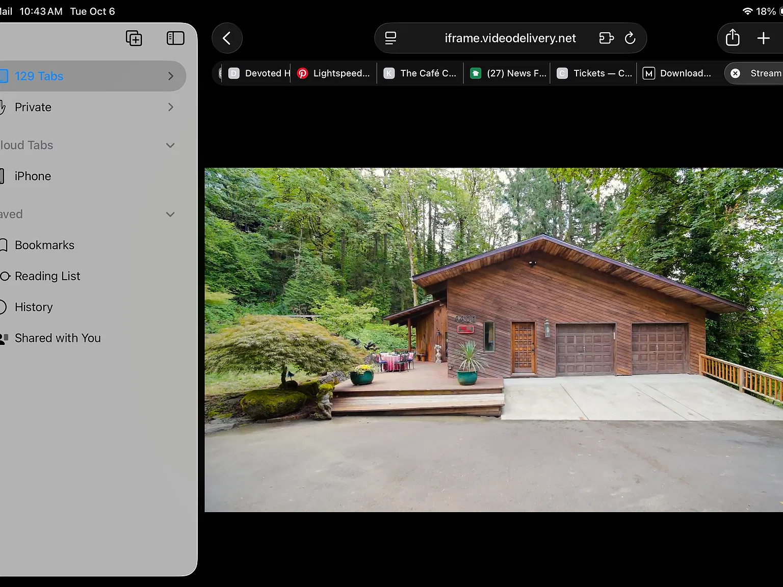The width and height of the screenshot is (783, 587).
Task: Collapse the iCloud Tabs section
Action: pos(170,145)
